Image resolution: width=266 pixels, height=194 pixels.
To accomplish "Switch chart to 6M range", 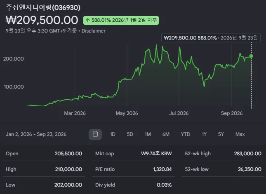I will pyautogui.click(x=166, y=134).
